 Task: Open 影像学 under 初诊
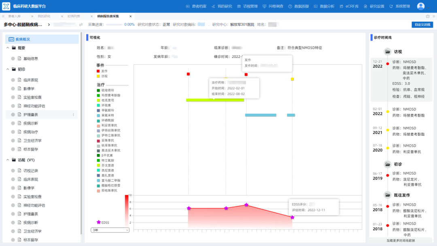pyautogui.click(x=29, y=88)
